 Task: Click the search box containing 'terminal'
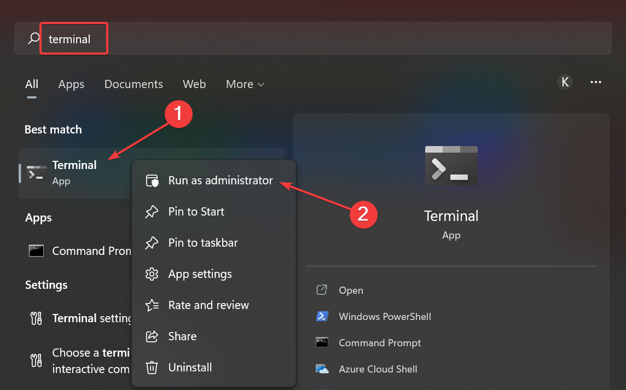pyautogui.click(x=312, y=38)
